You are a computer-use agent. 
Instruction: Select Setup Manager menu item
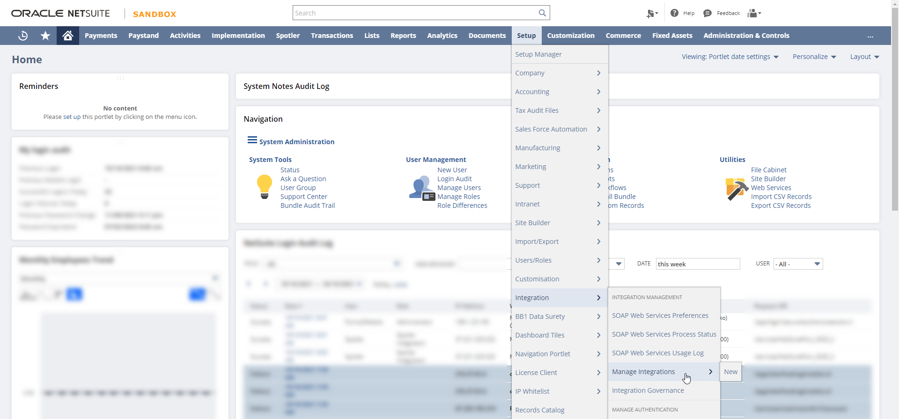pos(560,54)
